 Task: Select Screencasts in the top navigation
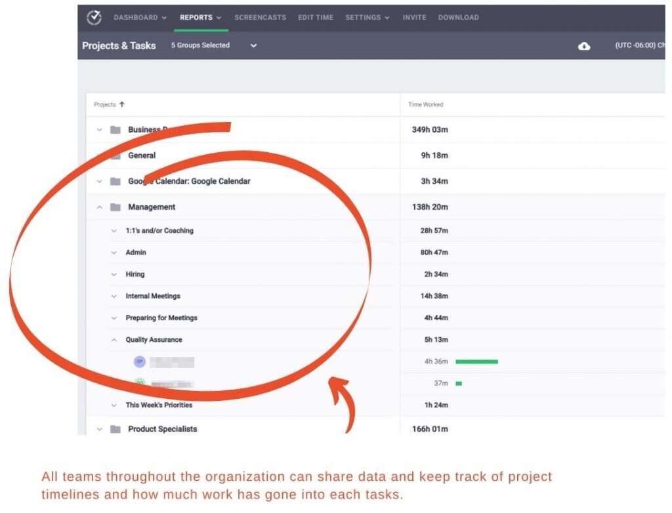coord(260,18)
